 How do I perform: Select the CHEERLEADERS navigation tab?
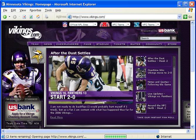[x=67, y=44]
